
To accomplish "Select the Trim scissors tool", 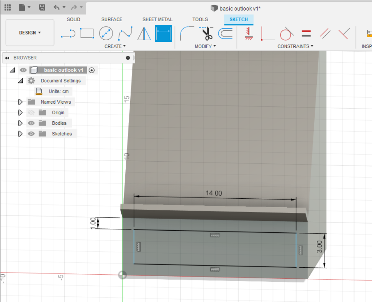I will 206,33.
